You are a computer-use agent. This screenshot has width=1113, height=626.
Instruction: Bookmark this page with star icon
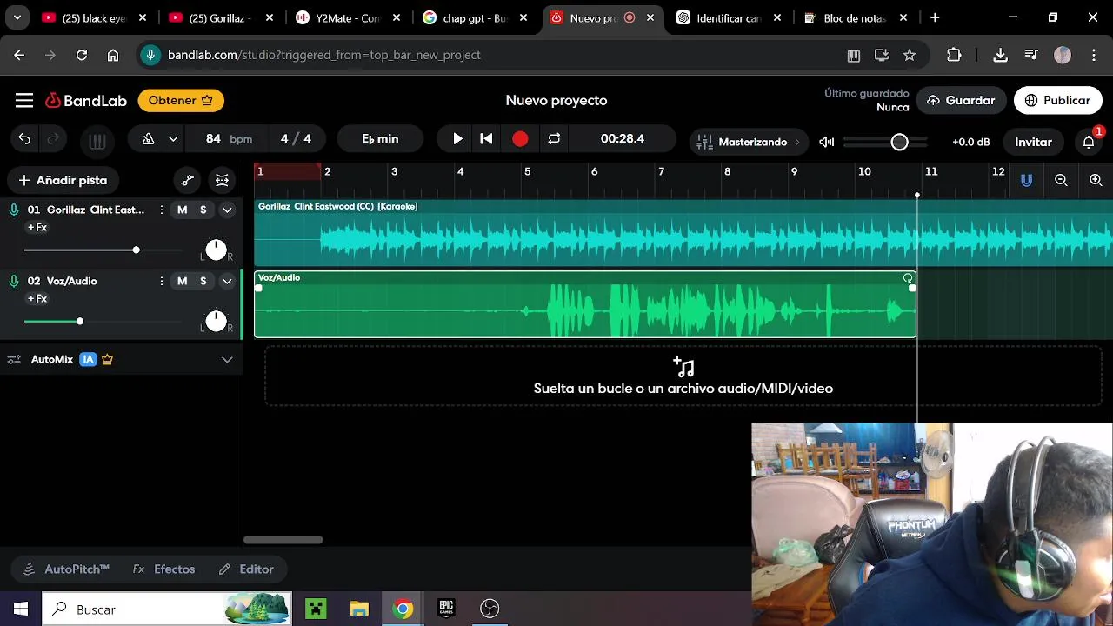[910, 55]
